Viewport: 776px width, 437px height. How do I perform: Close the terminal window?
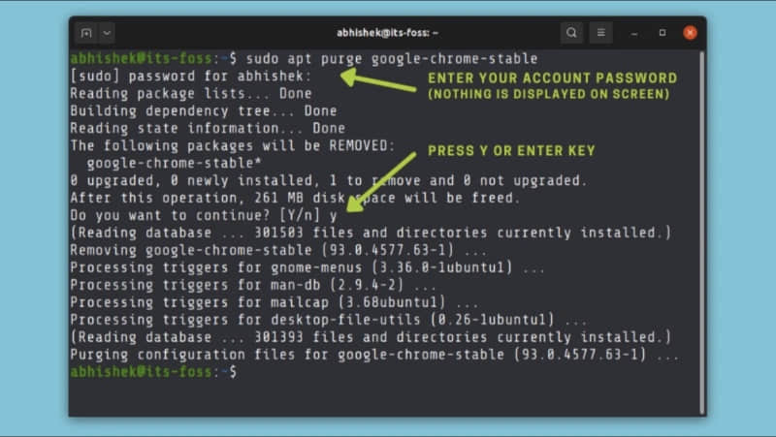coord(690,33)
